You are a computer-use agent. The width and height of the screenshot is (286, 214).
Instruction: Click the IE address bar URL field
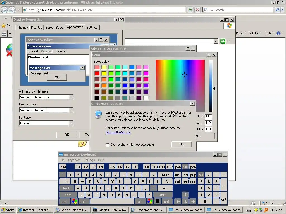tap(104, 10)
